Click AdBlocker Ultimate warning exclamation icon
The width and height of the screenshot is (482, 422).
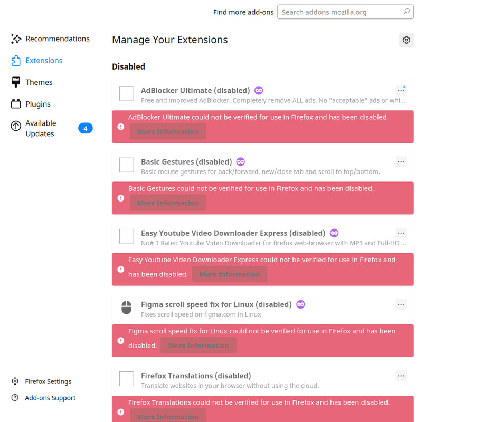(121, 127)
